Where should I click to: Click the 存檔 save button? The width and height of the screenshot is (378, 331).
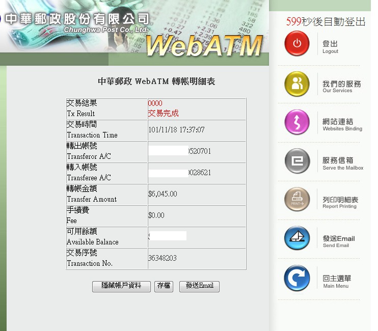[164, 286]
